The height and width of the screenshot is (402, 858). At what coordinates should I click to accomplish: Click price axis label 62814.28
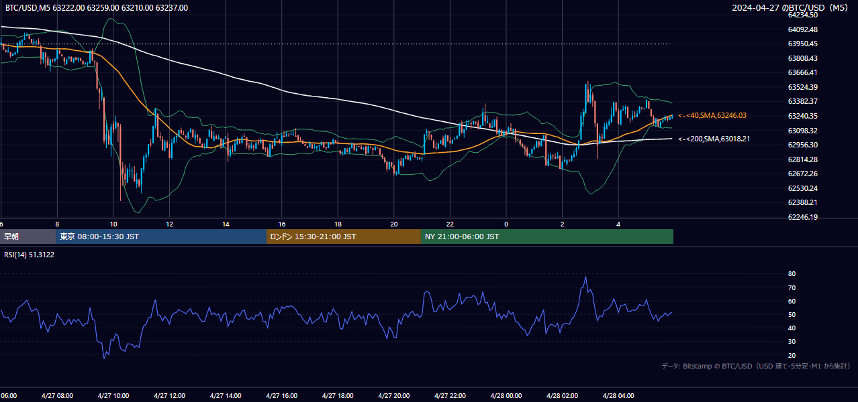tap(803, 159)
